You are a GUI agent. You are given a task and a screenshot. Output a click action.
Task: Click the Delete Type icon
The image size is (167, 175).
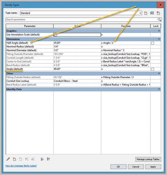pos(158,13)
